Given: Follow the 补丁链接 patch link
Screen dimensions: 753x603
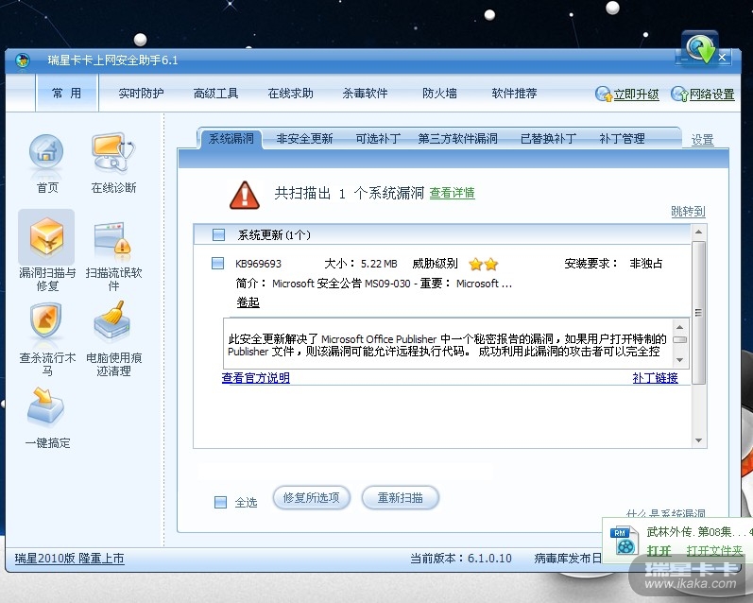Looking at the screenshot, I should (x=655, y=378).
